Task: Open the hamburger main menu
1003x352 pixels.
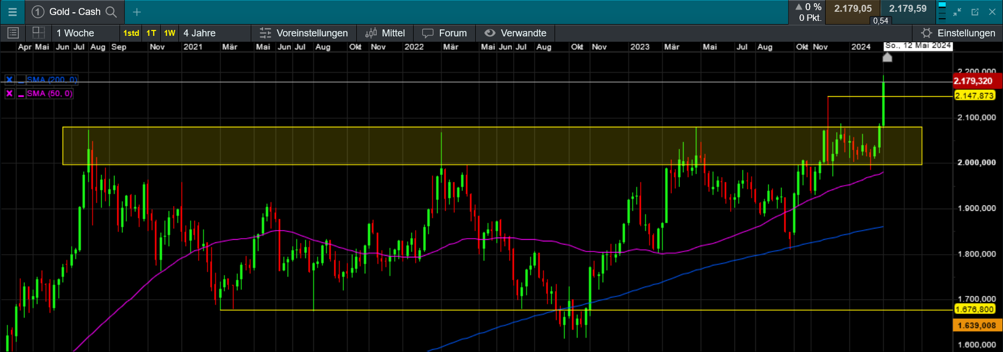Action: (12, 12)
